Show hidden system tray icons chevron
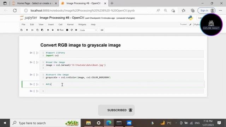This screenshot has height=127, width=226. tap(176, 123)
